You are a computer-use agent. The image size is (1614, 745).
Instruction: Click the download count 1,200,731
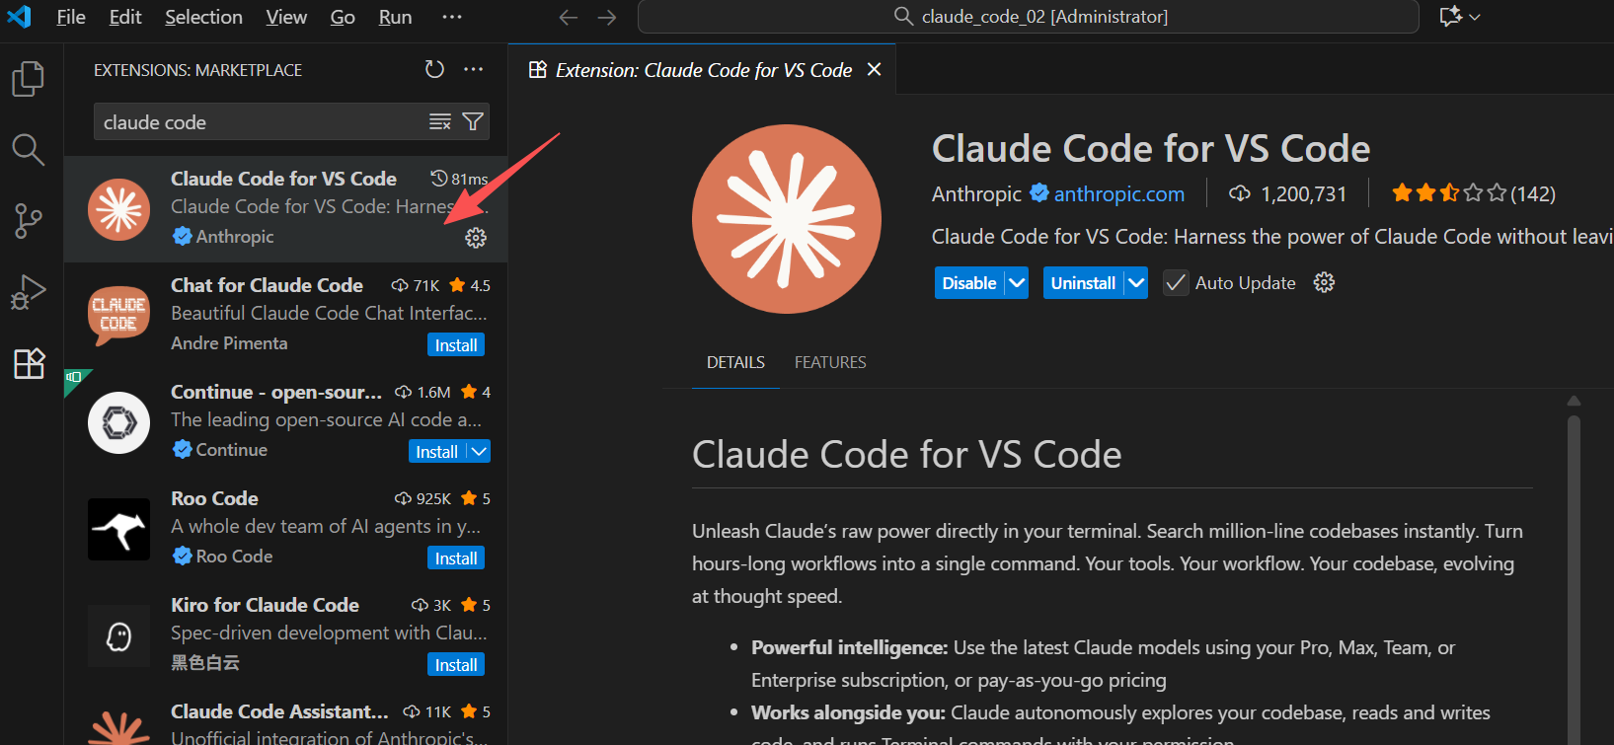point(1287,193)
